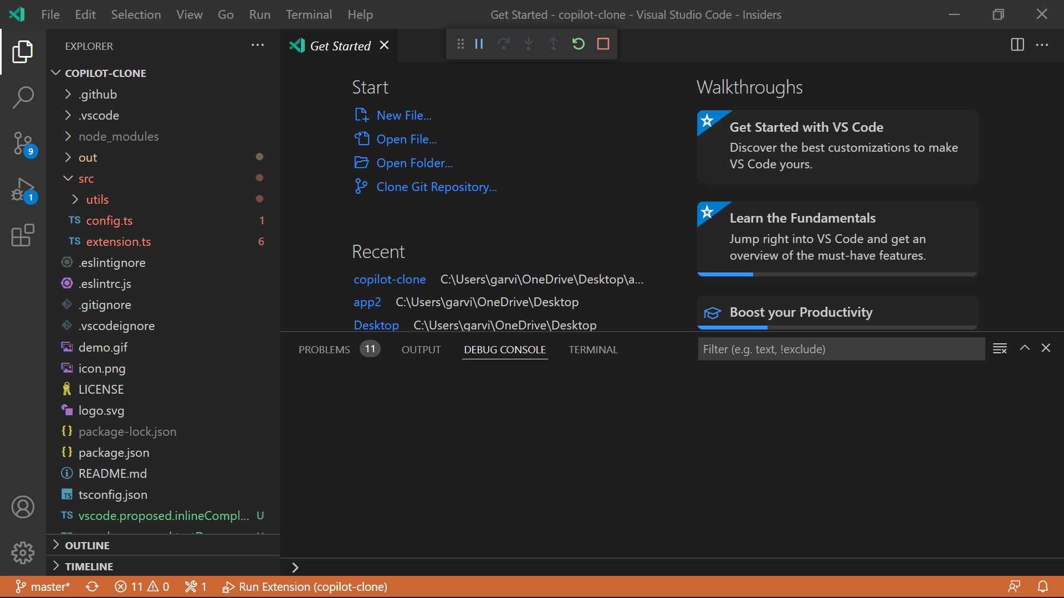Select the Step Into debug icon
The width and height of the screenshot is (1064, 598).
point(529,44)
